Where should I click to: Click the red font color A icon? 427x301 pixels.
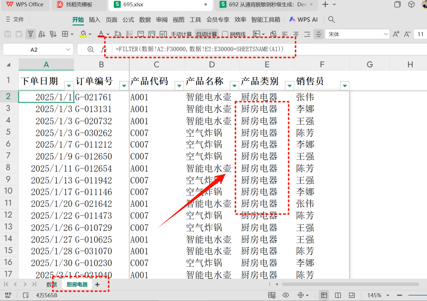pyautogui.click(x=101, y=34)
